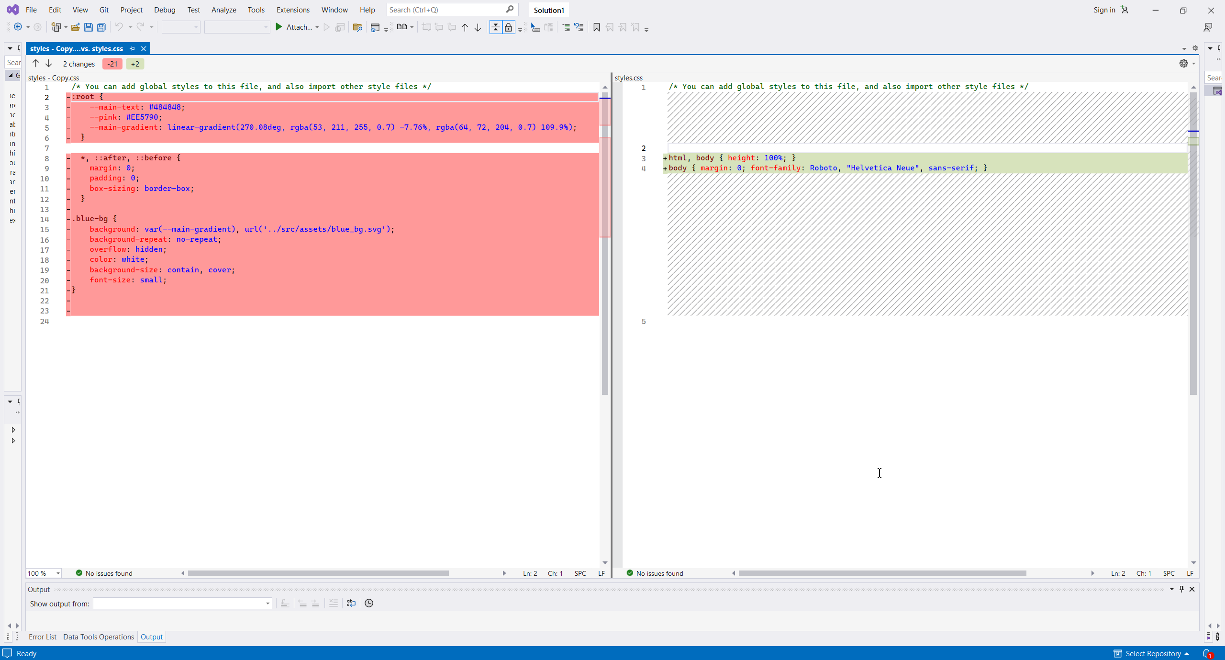Viewport: 1225px width, 660px height.
Task: Click the bookmark icon in toolbar
Action: 596,27
